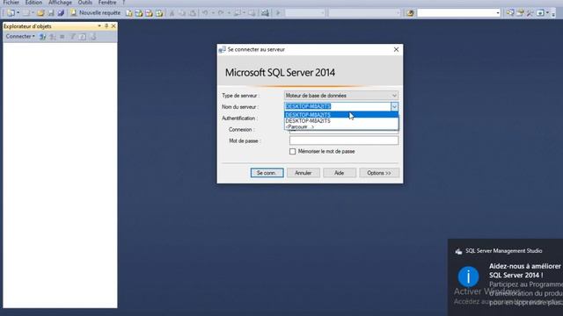The height and width of the screenshot is (316, 563).
Task: Close the Explorateur d'objets panel
Action: pyautogui.click(x=113, y=26)
